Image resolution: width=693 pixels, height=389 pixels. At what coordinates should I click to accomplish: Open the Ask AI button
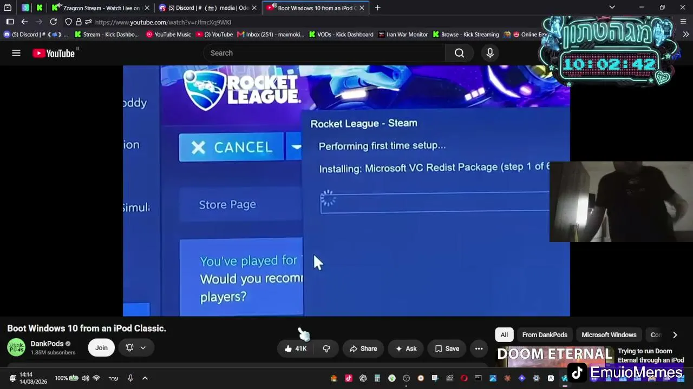[x=406, y=348]
